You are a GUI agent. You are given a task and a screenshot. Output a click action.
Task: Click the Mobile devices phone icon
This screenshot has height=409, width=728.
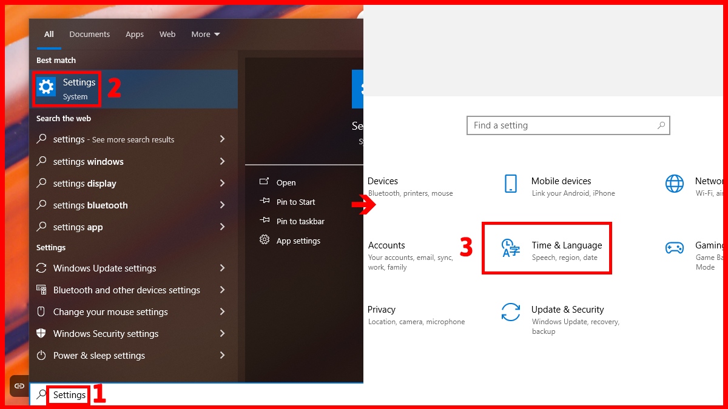click(511, 184)
